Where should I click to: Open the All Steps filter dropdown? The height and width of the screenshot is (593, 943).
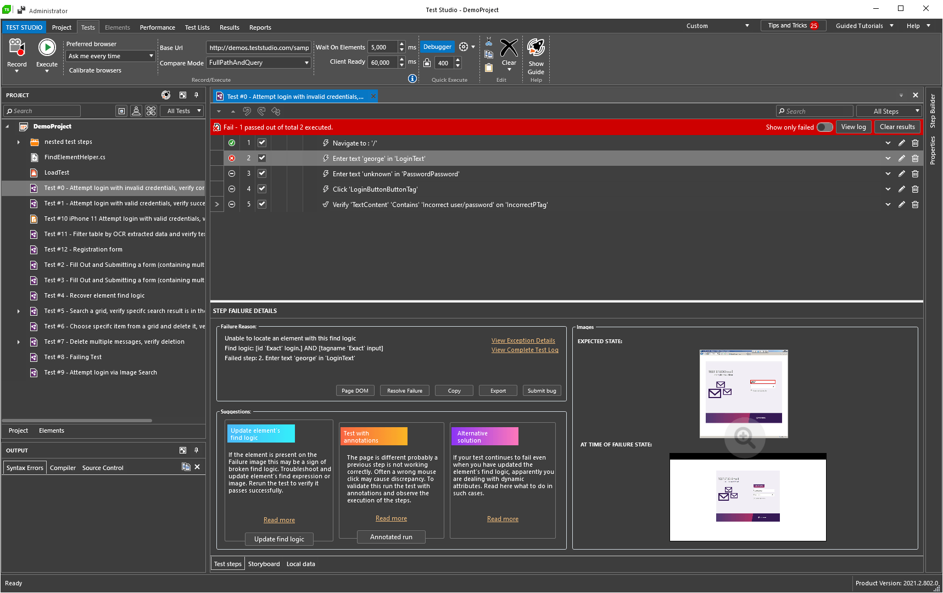click(889, 111)
